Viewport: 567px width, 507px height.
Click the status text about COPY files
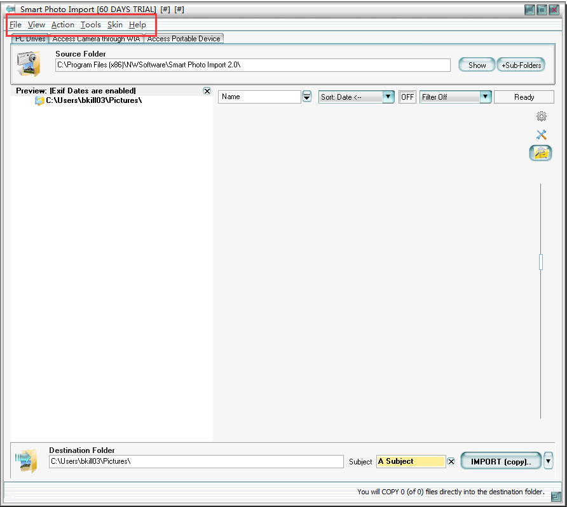click(451, 492)
